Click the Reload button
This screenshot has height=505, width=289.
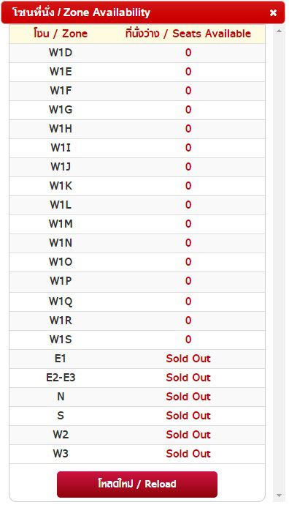pyautogui.click(x=137, y=484)
